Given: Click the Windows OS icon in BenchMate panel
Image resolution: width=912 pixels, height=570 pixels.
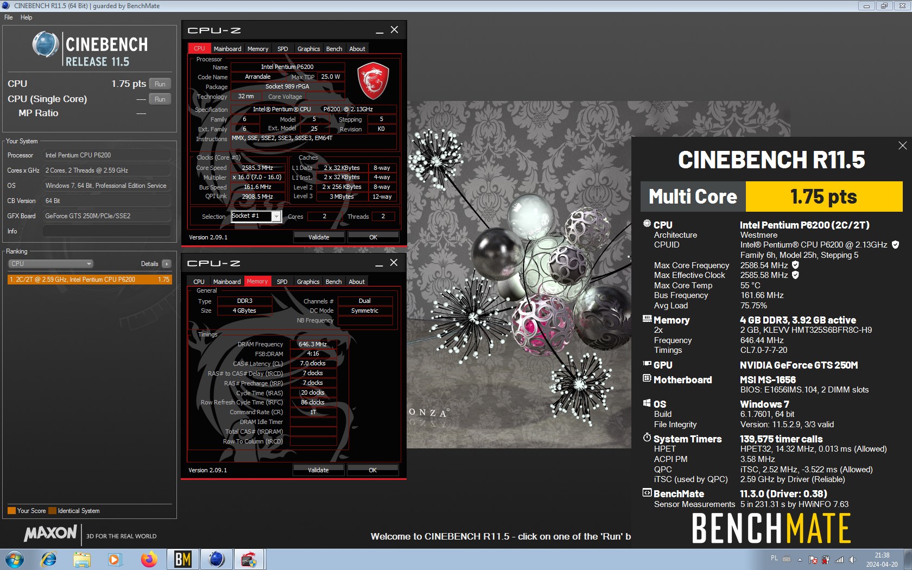Looking at the screenshot, I should coord(647,403).
